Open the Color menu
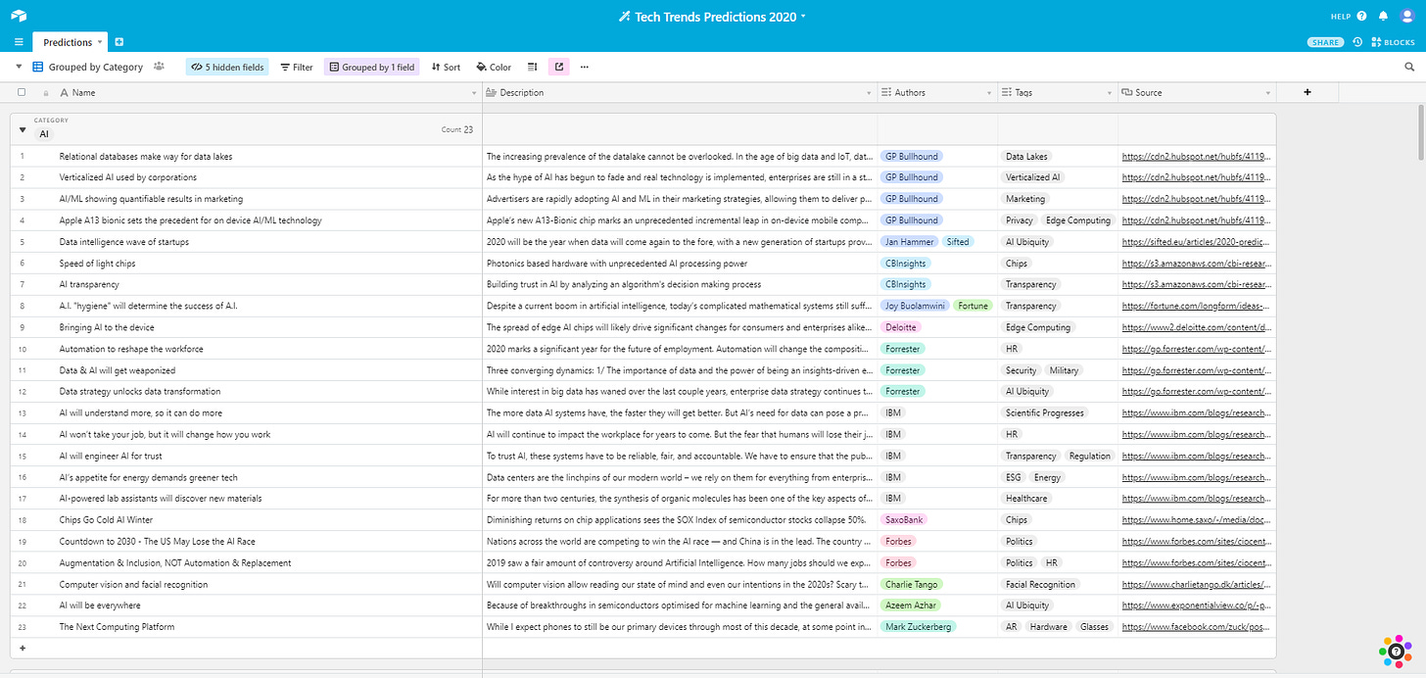Viewport: 1426px width, 678px height. (494, 67)
